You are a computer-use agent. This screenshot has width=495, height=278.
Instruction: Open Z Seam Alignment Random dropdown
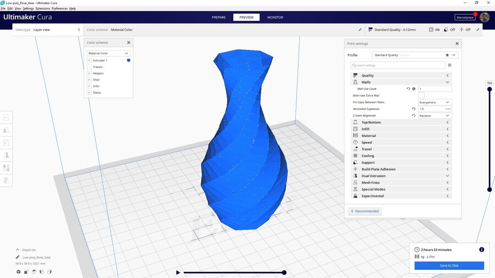[x=435, y=116]
